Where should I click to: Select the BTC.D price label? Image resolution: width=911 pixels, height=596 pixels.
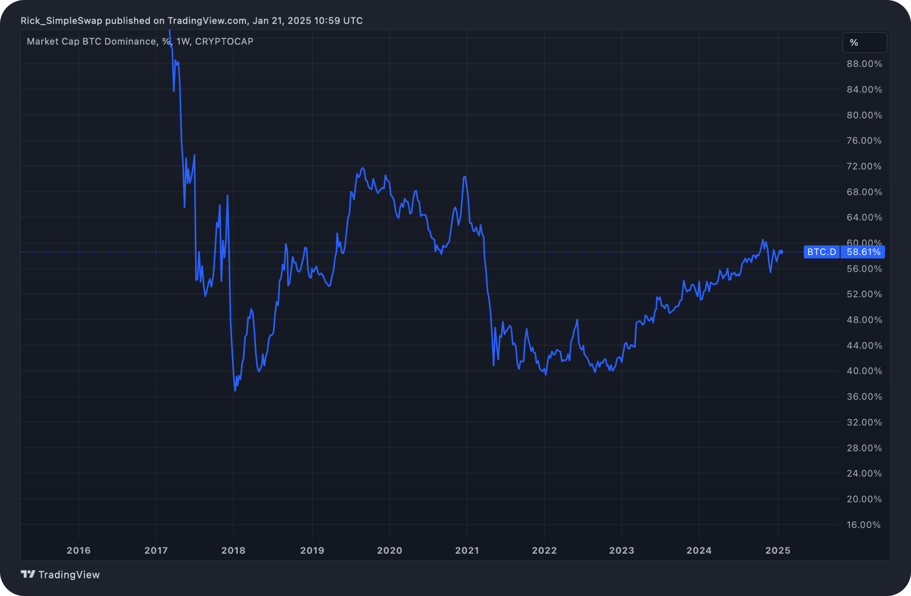(x=821, y=252)
